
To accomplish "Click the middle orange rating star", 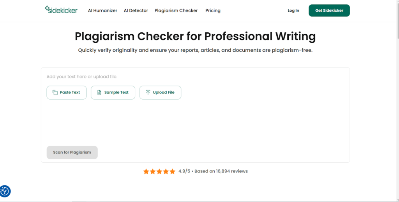I will (x=159, y=171).
